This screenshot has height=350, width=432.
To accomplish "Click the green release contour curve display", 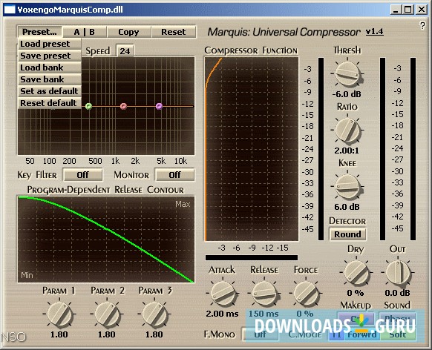I will click(x=106, y=240).
